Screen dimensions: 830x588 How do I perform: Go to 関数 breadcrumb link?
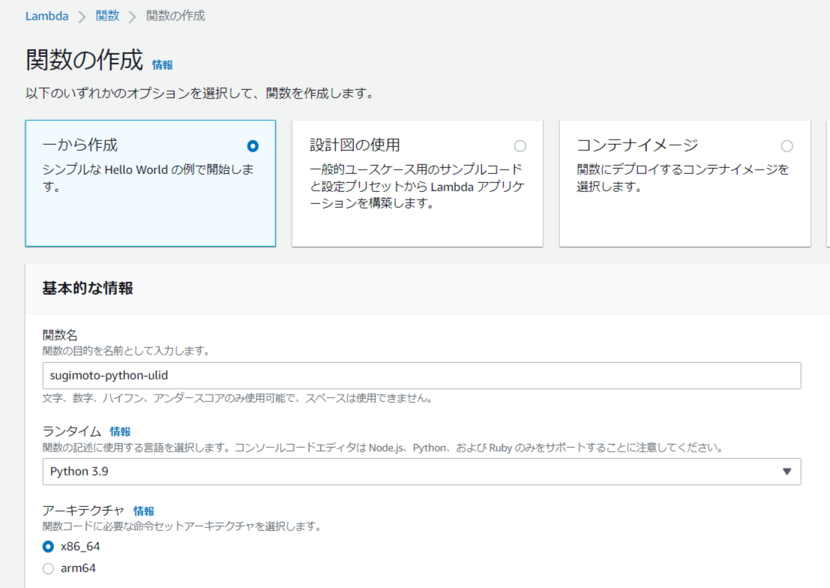tap(107, 16)
